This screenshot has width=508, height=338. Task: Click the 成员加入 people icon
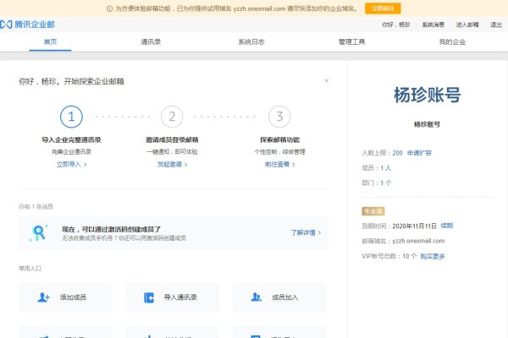point(256,297)
